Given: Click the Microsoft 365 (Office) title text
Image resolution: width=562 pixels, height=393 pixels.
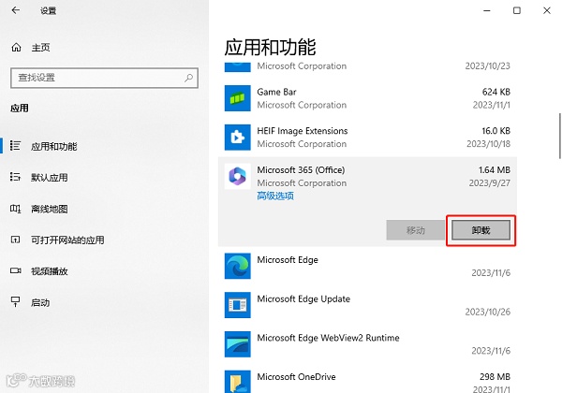Looking at the screenshot, I should [301, 170].
